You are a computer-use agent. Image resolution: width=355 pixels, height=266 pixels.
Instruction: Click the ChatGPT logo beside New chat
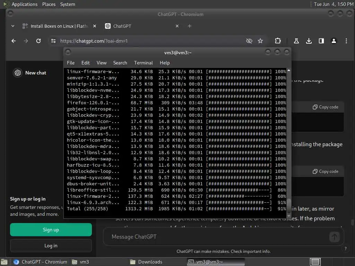pyautogui.click(x=18, y=73)
